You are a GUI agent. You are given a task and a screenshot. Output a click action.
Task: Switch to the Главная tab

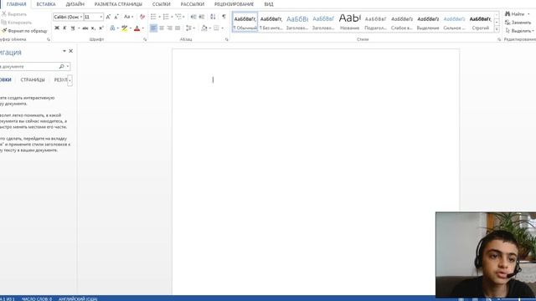[x=16, y=4]
